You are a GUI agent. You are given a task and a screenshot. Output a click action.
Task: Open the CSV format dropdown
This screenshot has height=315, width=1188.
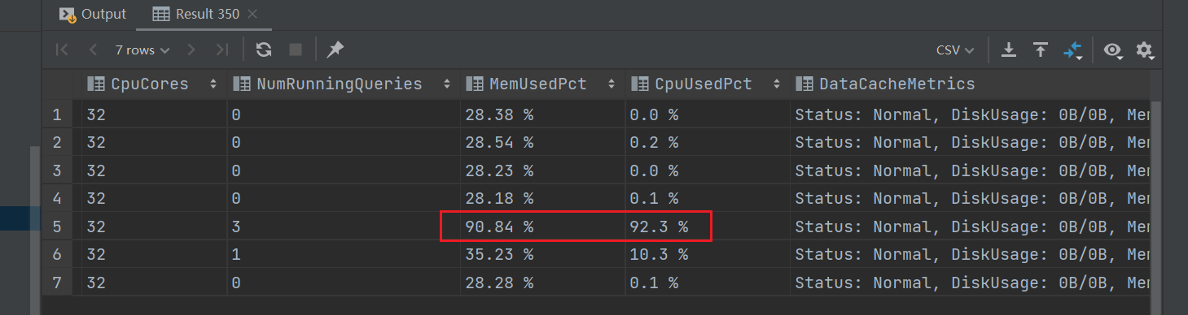tap(956, 50)
